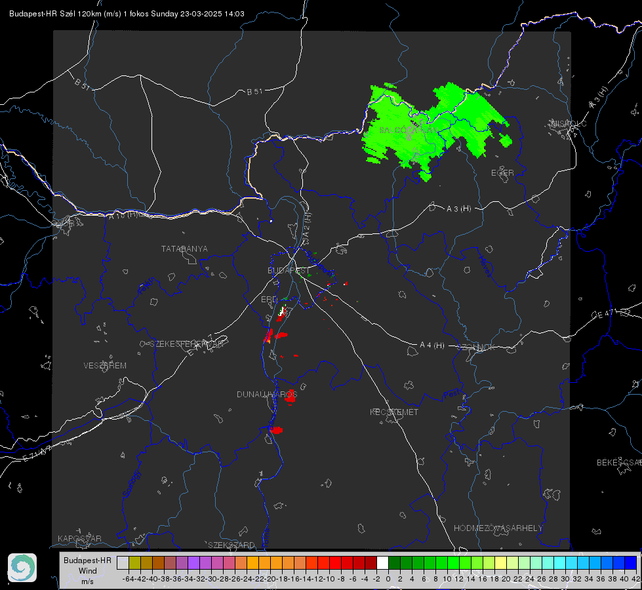
Task: Click the EGER city label
Action: pos(502,173)
